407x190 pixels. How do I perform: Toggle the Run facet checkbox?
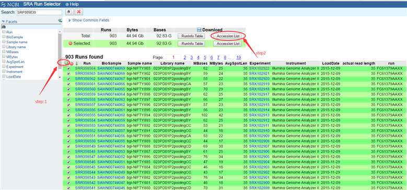(4, 32)
